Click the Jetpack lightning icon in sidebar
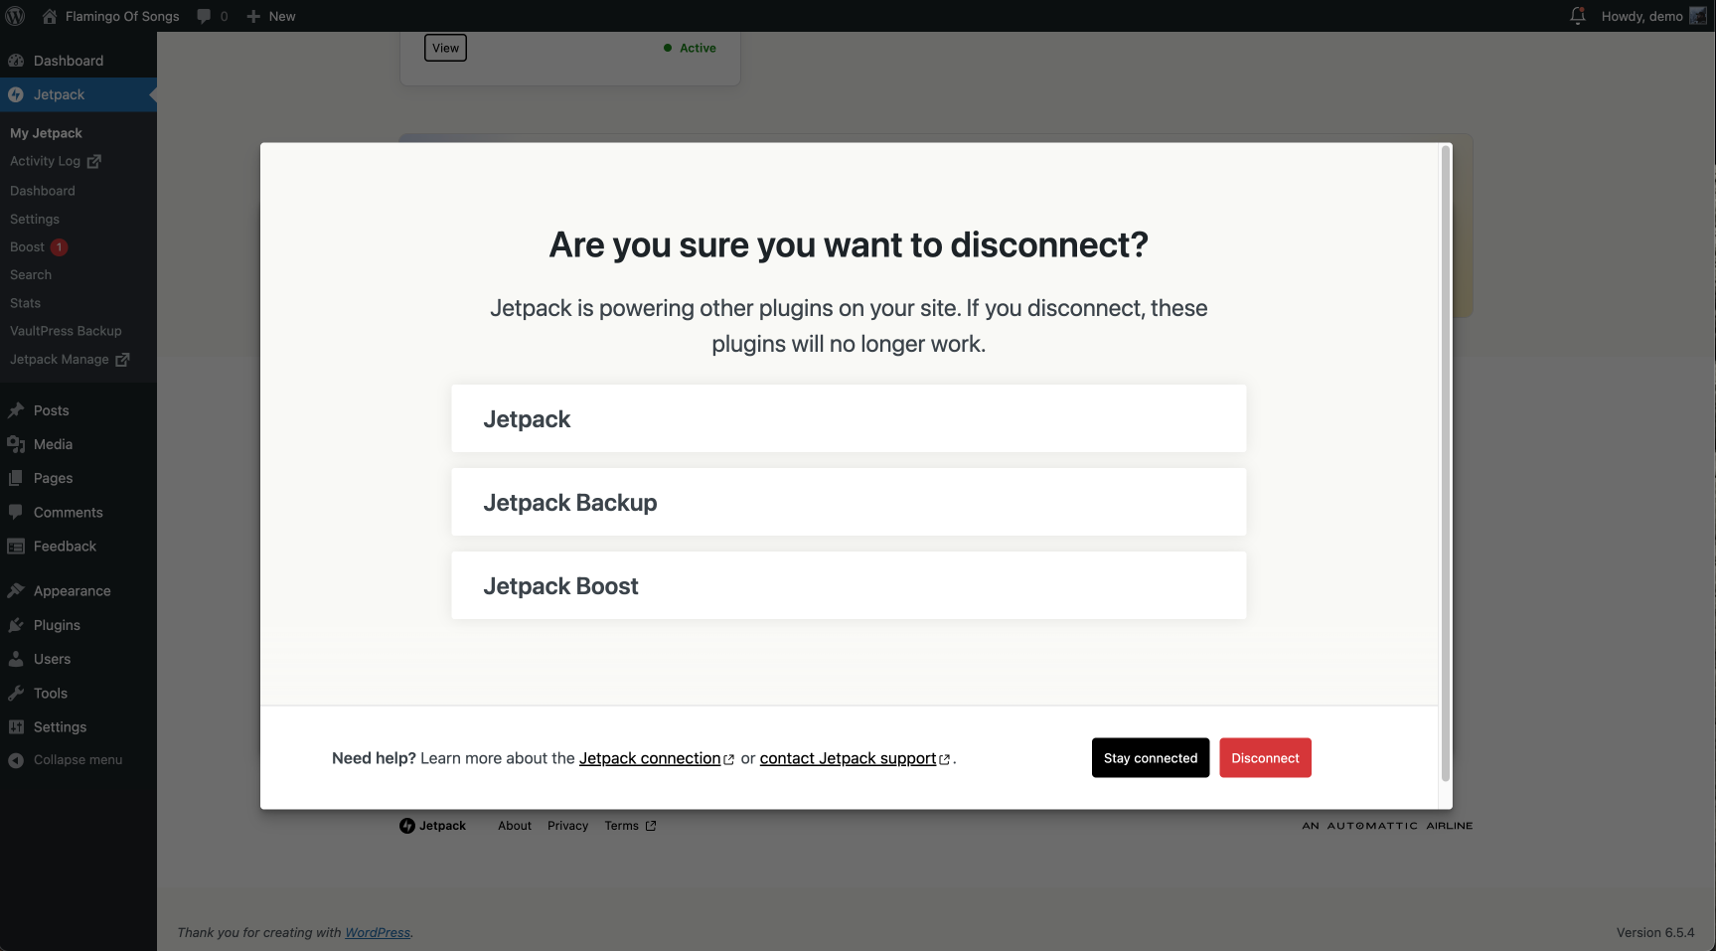The image size is (1716, 951). (x=16, y=94)
